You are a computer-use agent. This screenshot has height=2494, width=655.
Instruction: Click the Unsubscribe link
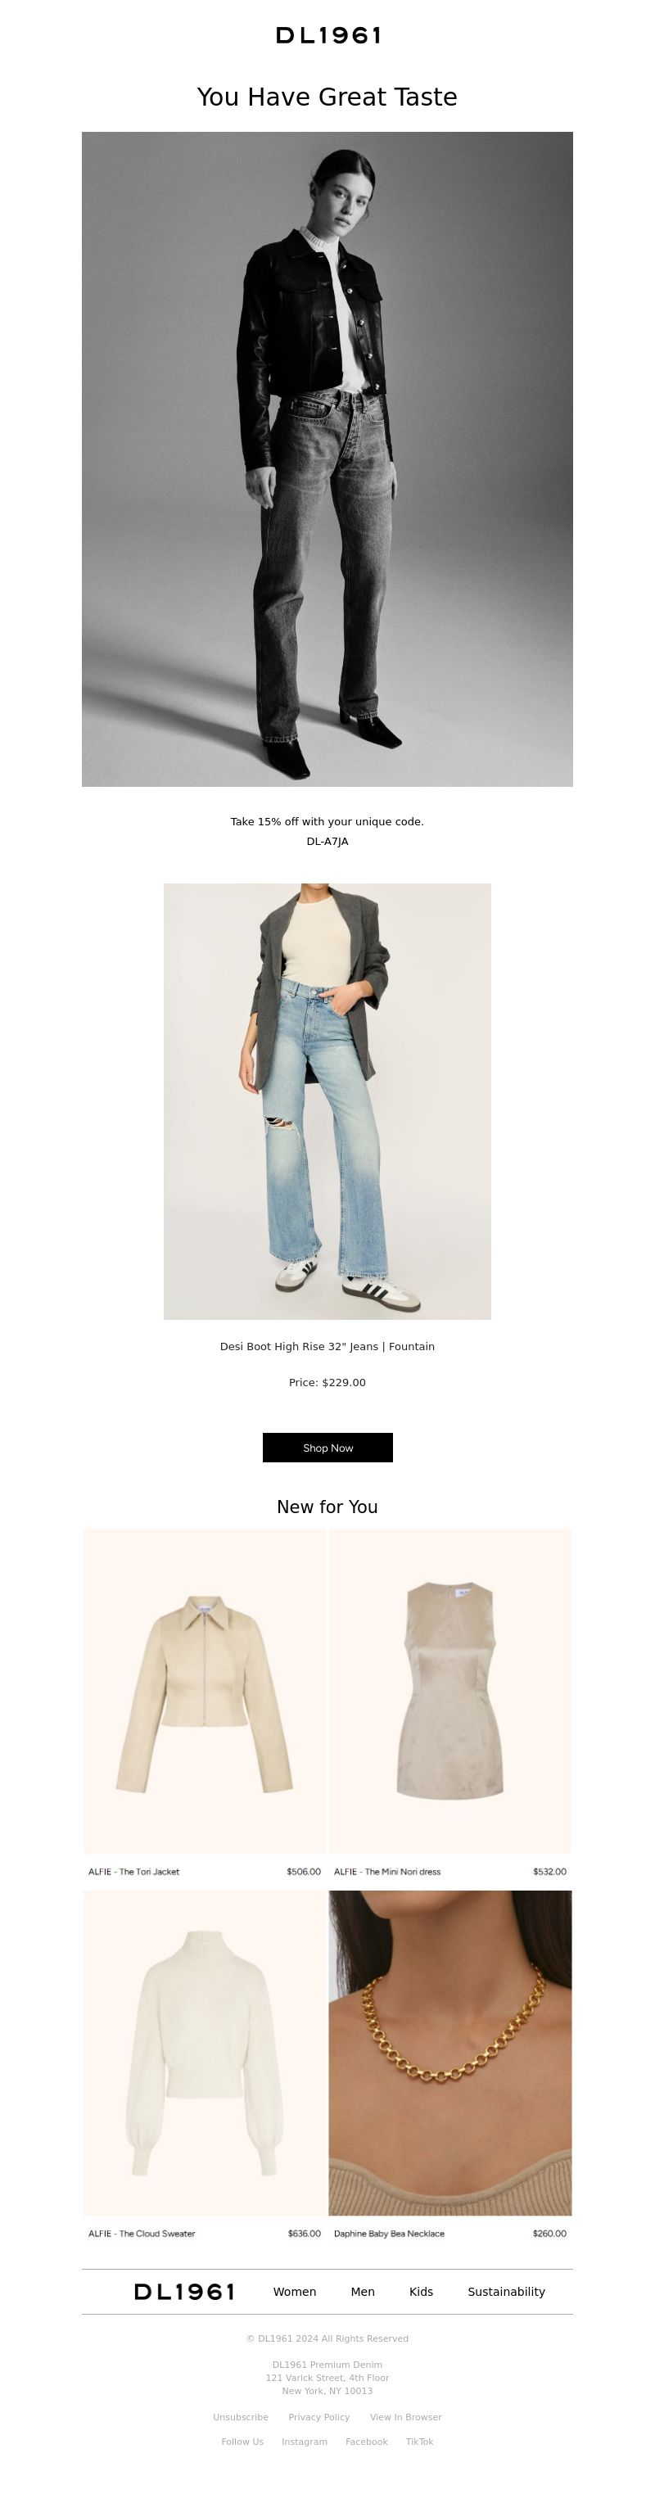(241, 2416)
